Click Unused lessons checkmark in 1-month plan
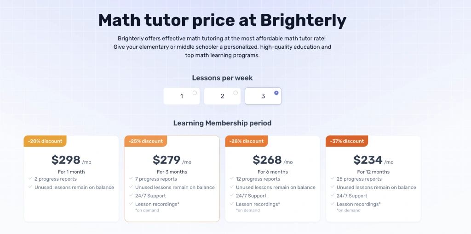Image resolution: width=471 pixels, height=234 pixels. [x=30, y=187]
